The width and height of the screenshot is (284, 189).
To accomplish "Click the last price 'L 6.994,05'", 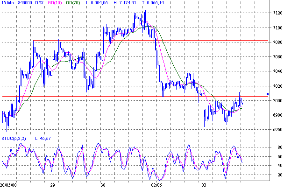I will (x=97, y=3).
